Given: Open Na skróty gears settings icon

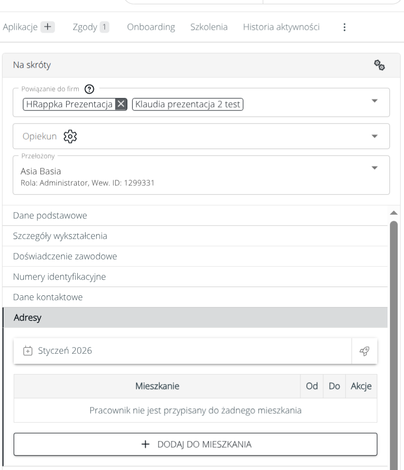Looking at the screenshot, I should click(x=379, y=65).
